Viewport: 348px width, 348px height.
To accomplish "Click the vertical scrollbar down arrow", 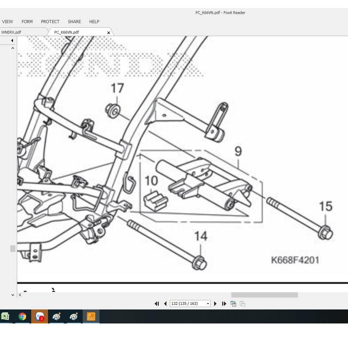I will point(13,295).
